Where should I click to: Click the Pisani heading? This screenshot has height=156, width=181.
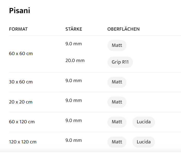click(x=20, y=11)
